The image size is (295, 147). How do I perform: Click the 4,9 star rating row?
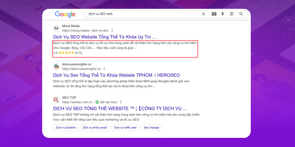point(68,53)
